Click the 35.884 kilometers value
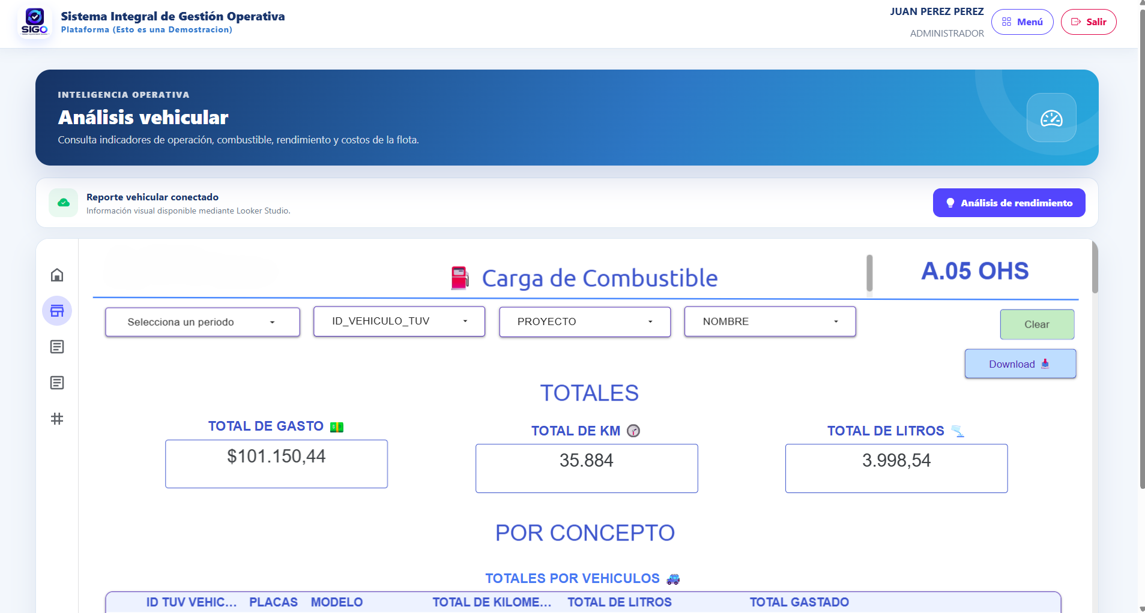This screenshot has width=1145, height=613. coord(587,461)
